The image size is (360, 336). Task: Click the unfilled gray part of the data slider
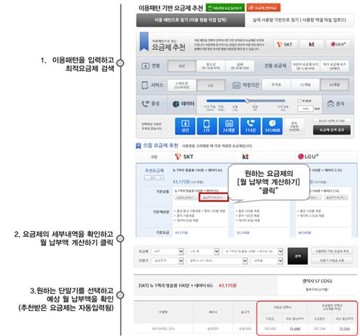point(267,101)
